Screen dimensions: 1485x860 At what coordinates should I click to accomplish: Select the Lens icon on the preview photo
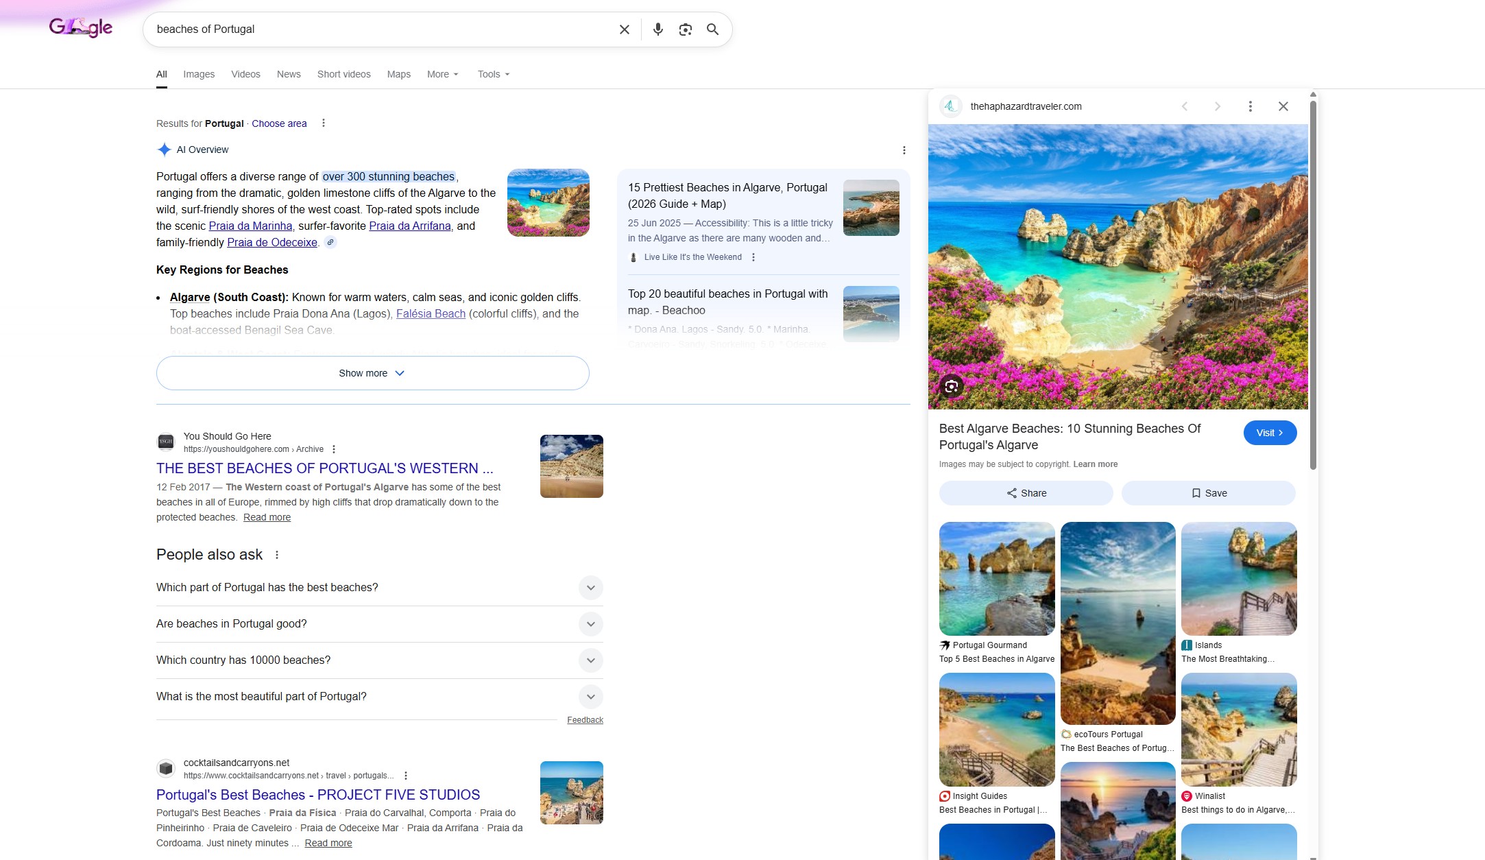coord(951,386)
